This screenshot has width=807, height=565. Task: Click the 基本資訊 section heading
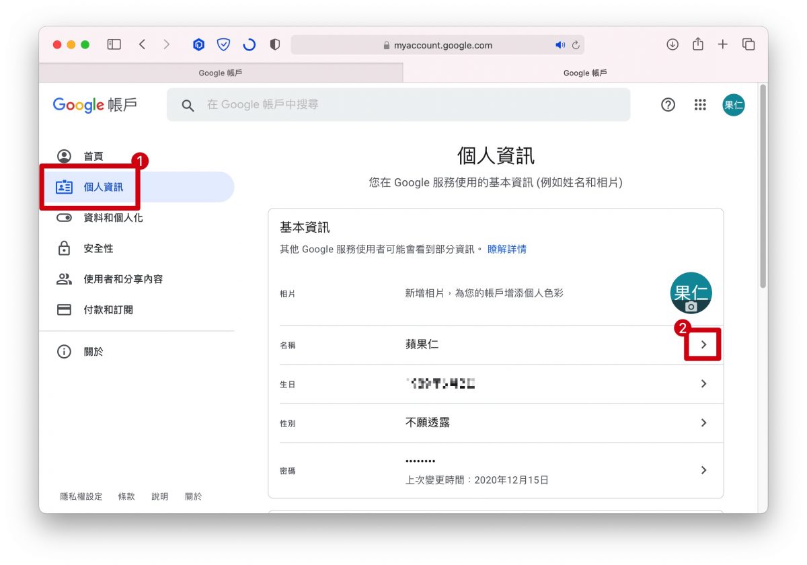tap(305, 227)
